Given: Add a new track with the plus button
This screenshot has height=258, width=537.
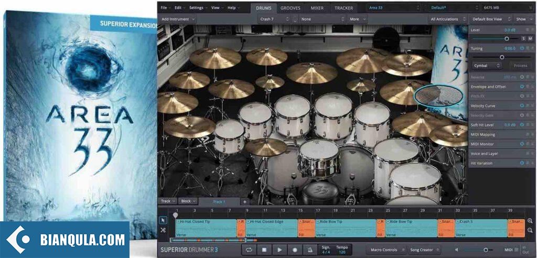Looking at the screenshot, I should [244, 202].
